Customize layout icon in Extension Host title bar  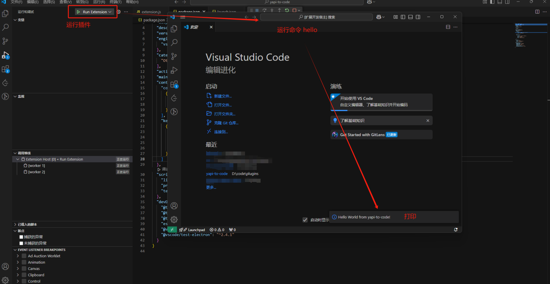pyautogui.click(x=395, y=17)
